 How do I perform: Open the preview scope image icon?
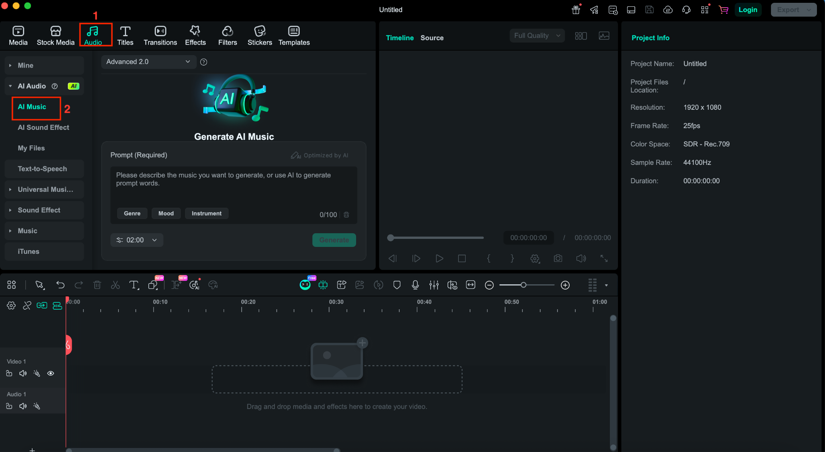[x=604, y=36]
